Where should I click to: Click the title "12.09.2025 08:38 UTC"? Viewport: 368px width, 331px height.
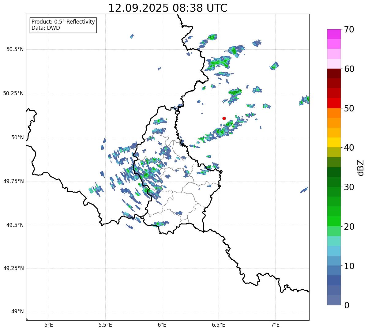tap(168, 8)
